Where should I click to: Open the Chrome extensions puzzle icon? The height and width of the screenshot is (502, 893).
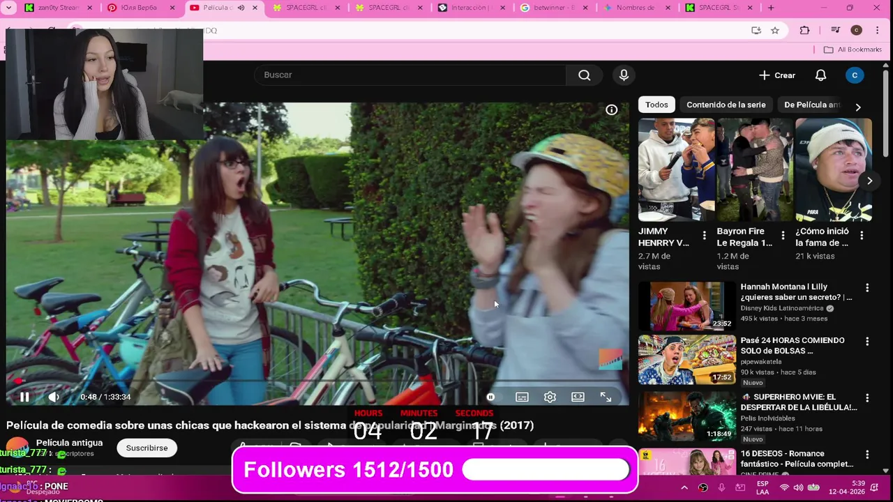tap(804, 30)
